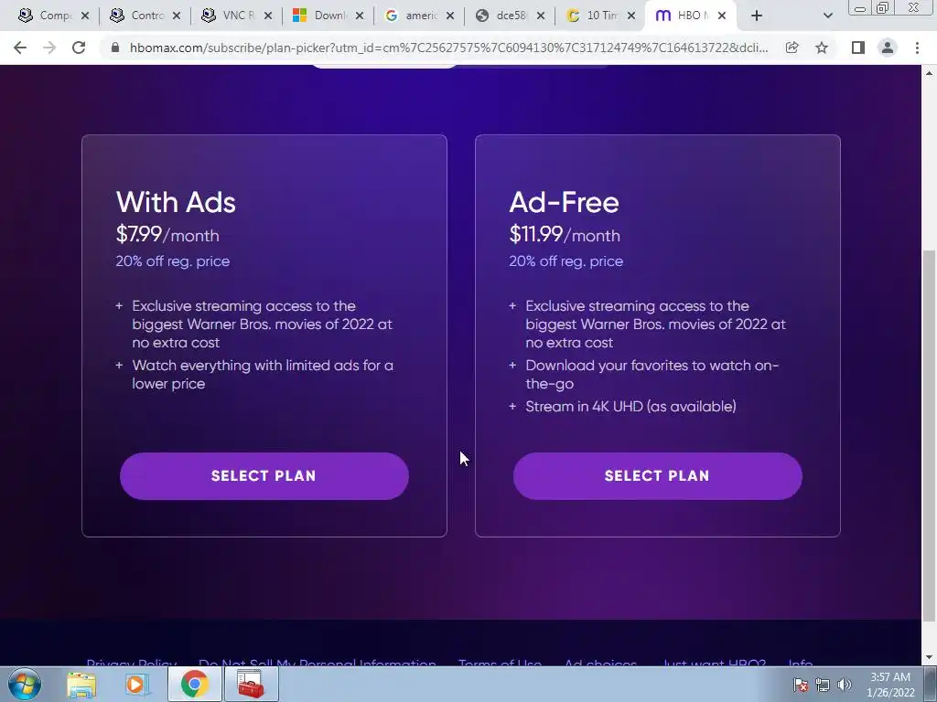Click the URL in the address bar

(448, 48)
